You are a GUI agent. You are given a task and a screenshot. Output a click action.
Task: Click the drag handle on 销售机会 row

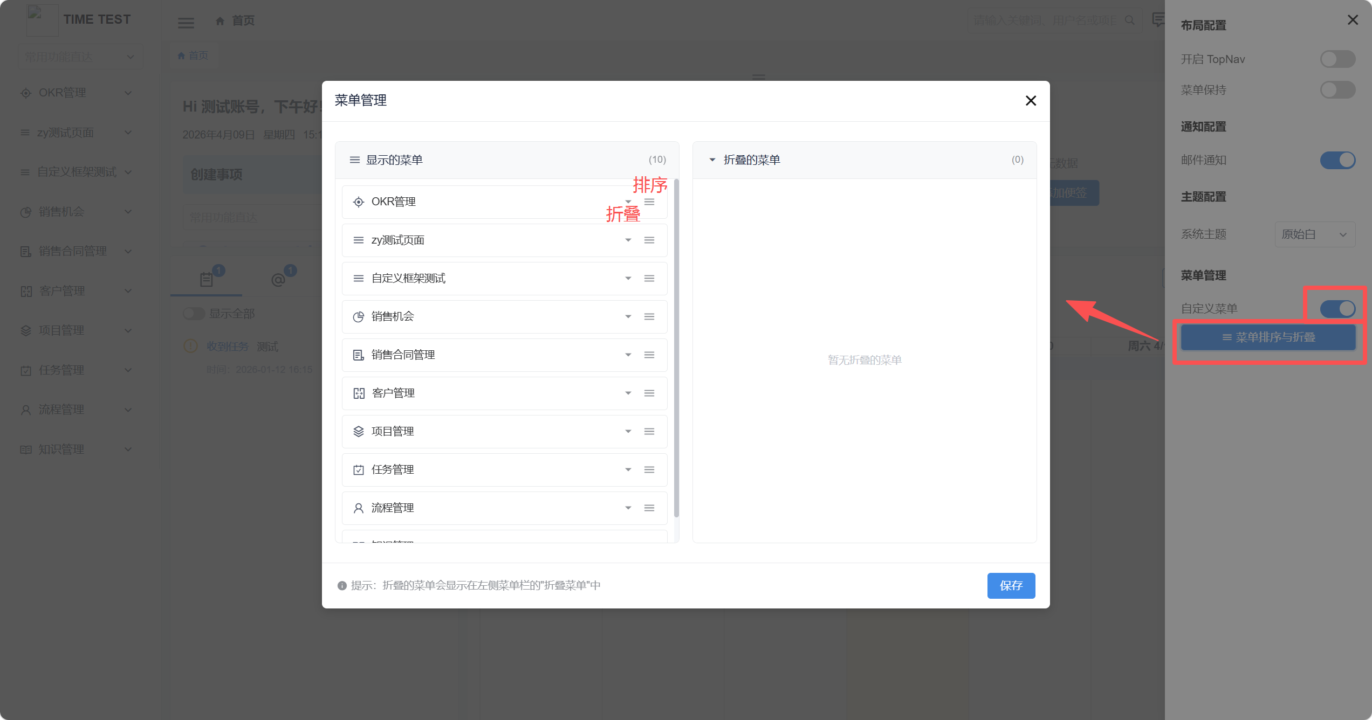coord(649,316)
